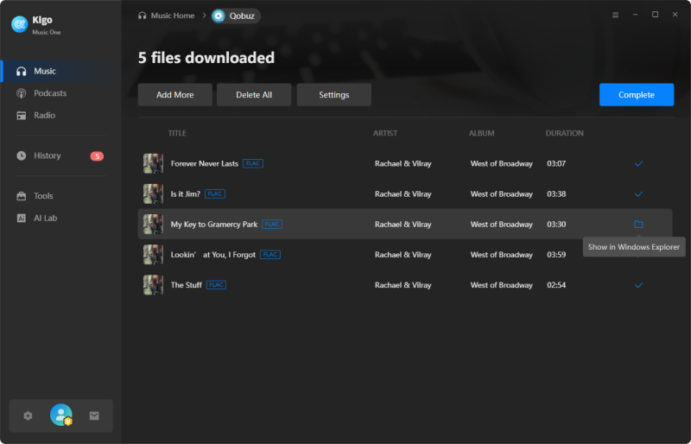
Task: Open the Settings button above the list
Action: (334, 95)
